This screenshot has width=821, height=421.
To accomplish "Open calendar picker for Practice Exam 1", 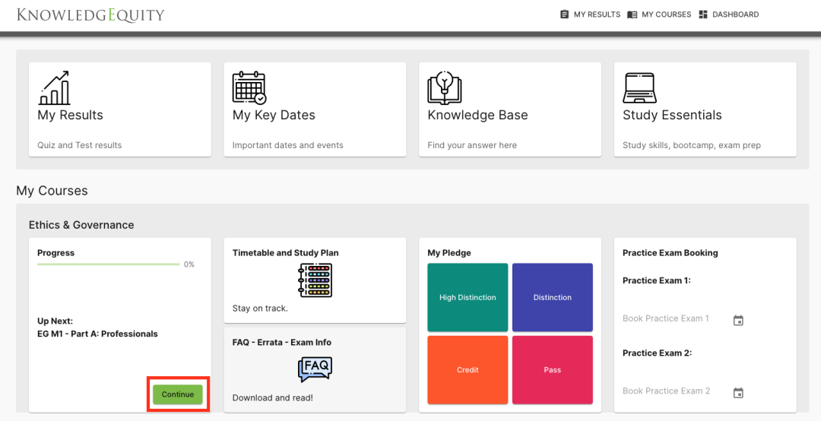I will point(737,320).
